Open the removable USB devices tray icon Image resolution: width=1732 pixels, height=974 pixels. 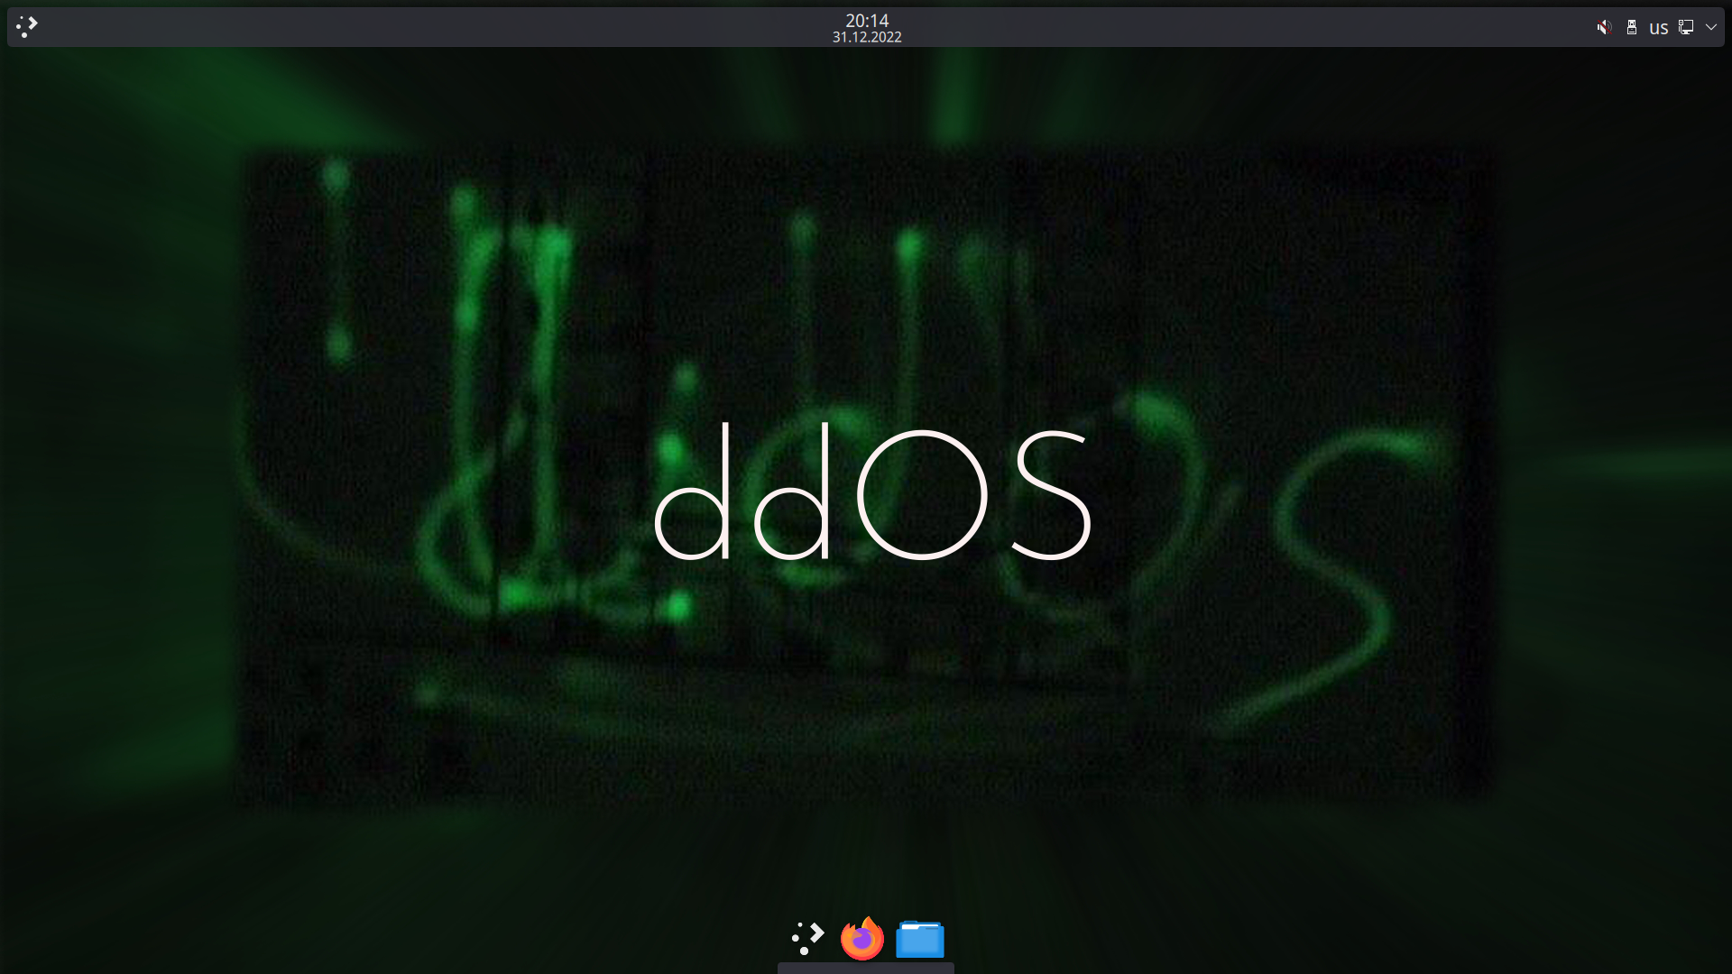click(1631, 27)
